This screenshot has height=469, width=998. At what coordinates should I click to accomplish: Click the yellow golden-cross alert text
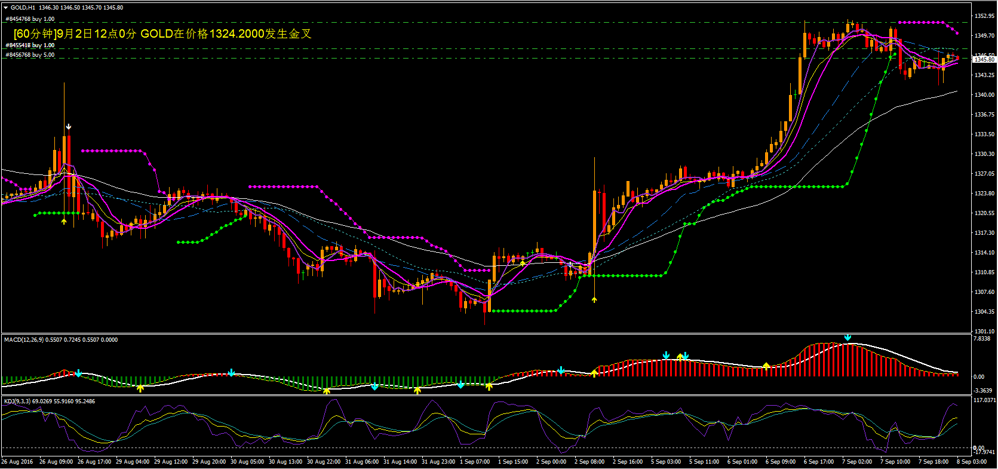[x=162, y=34]
